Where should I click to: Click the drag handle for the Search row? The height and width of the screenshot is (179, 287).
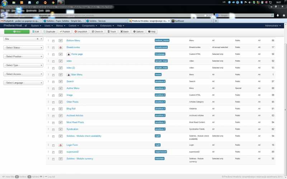pos(48,81)
